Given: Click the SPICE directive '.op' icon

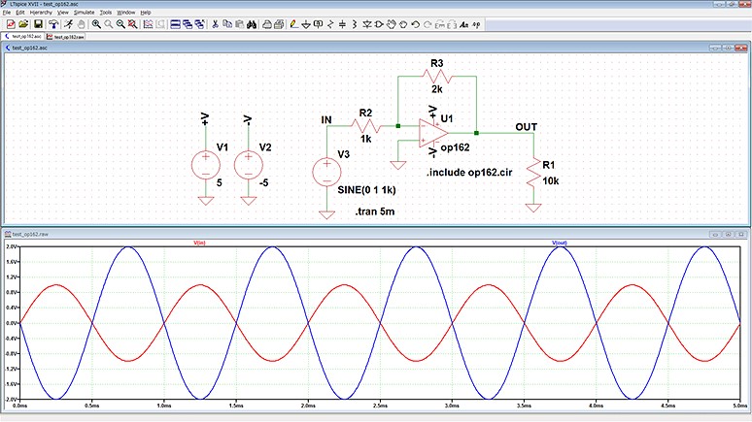Looking at the screenshot, I should click(478, 23).
